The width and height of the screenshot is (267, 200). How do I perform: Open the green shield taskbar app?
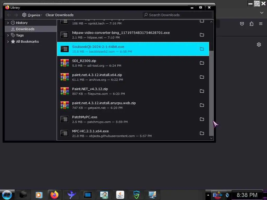(x=136, y=195)
